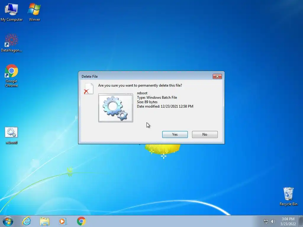Confirm deletion with the Yes button
This screenshot has width=303, height=227.
click(175, 134)
